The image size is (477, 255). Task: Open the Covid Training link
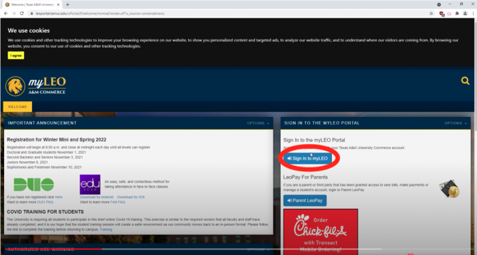click(106, 230)
